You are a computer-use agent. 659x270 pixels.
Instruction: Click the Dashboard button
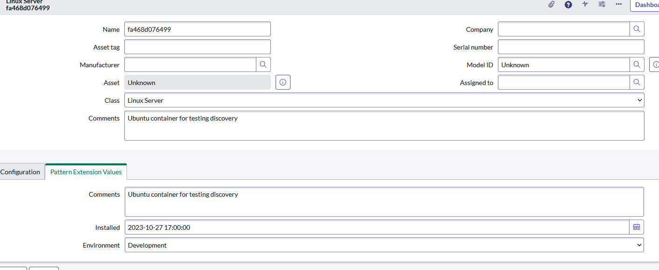point(646,5)
